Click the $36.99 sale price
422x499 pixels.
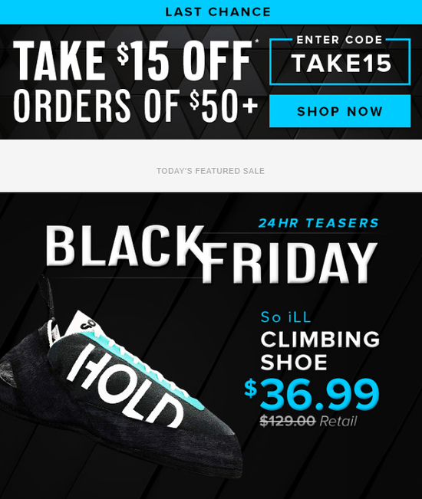coord(312,393)
